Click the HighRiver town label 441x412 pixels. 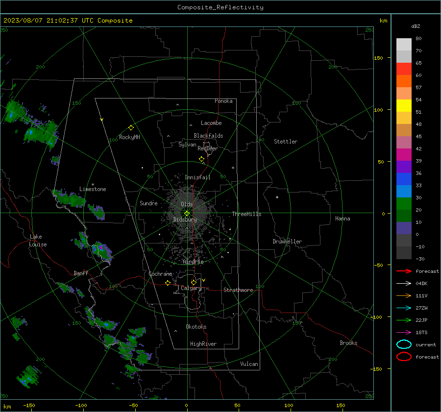tap(203, 344)
